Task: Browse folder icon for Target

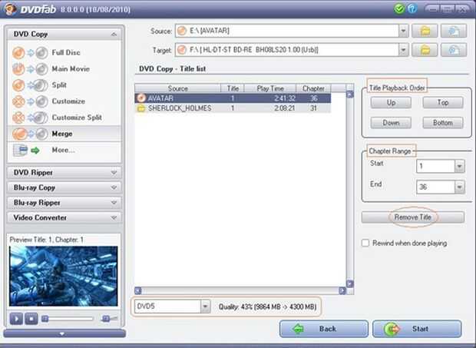Action: click(x=425, y=50)
